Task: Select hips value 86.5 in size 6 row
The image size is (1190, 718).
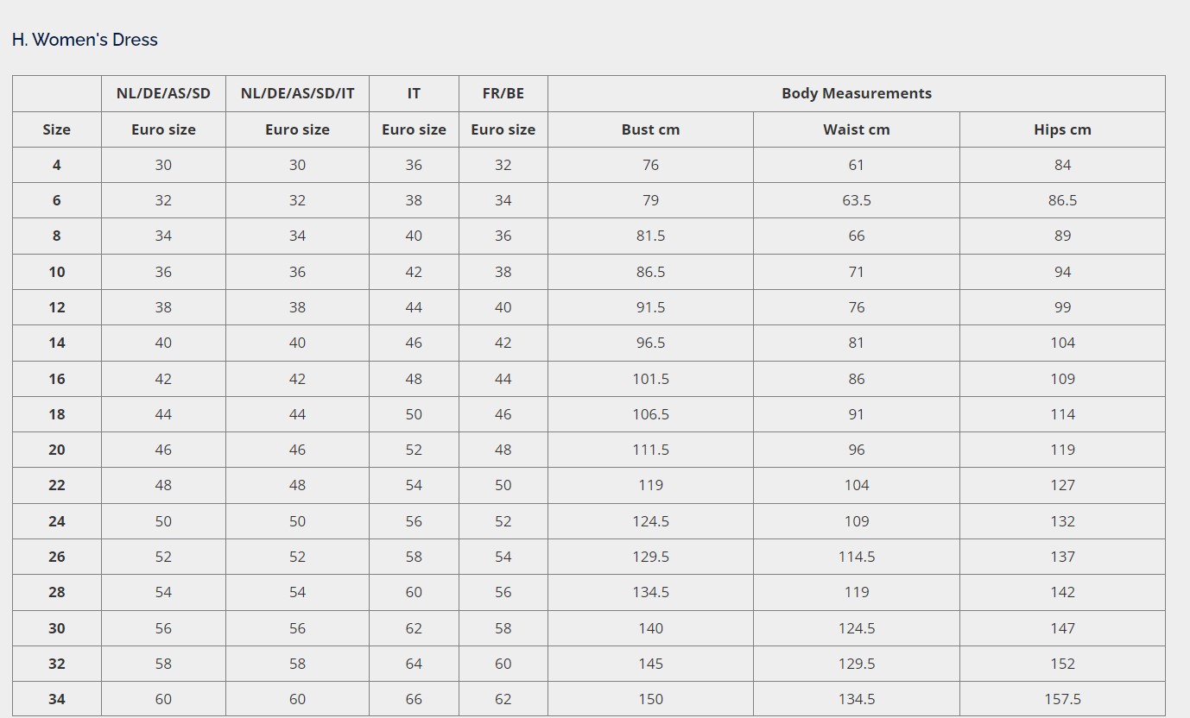Action: pos(1062,200)
